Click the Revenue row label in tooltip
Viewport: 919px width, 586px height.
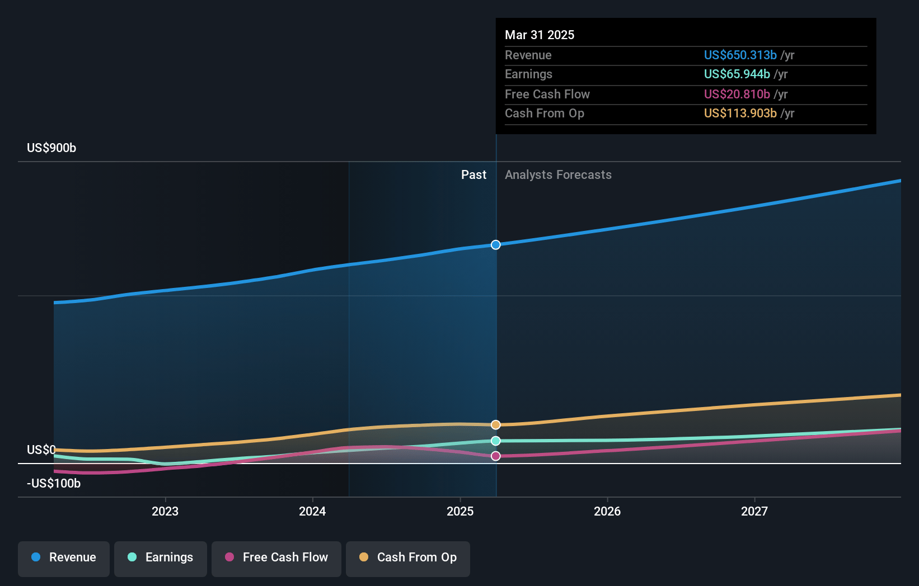528,55
